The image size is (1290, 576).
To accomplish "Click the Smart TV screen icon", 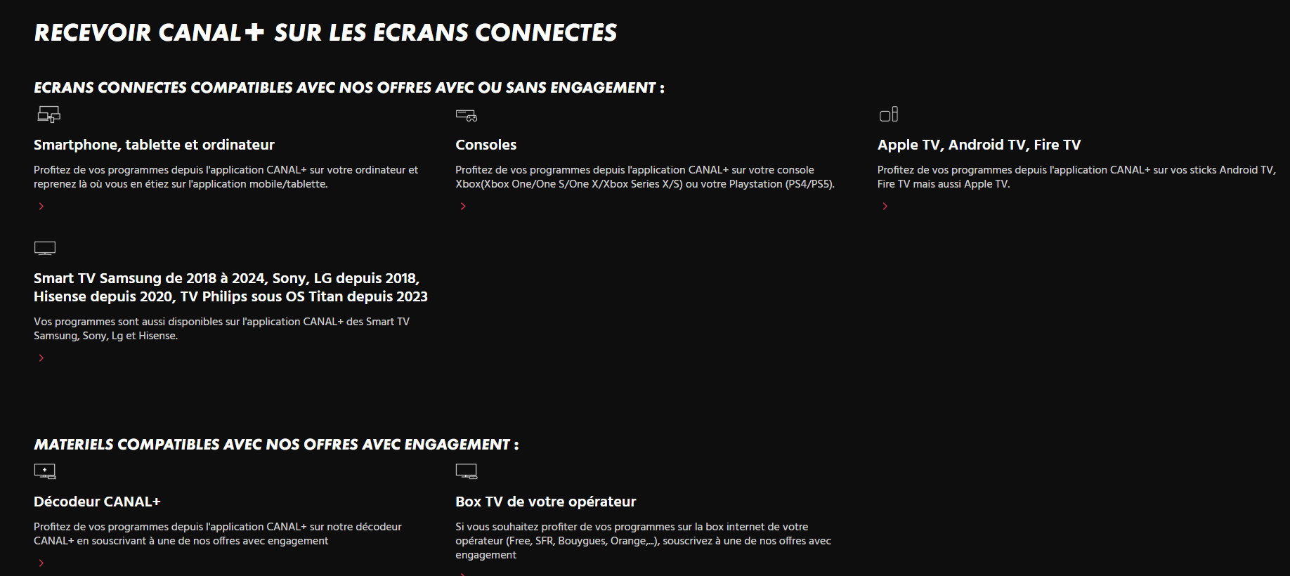I will click(45, 248).
